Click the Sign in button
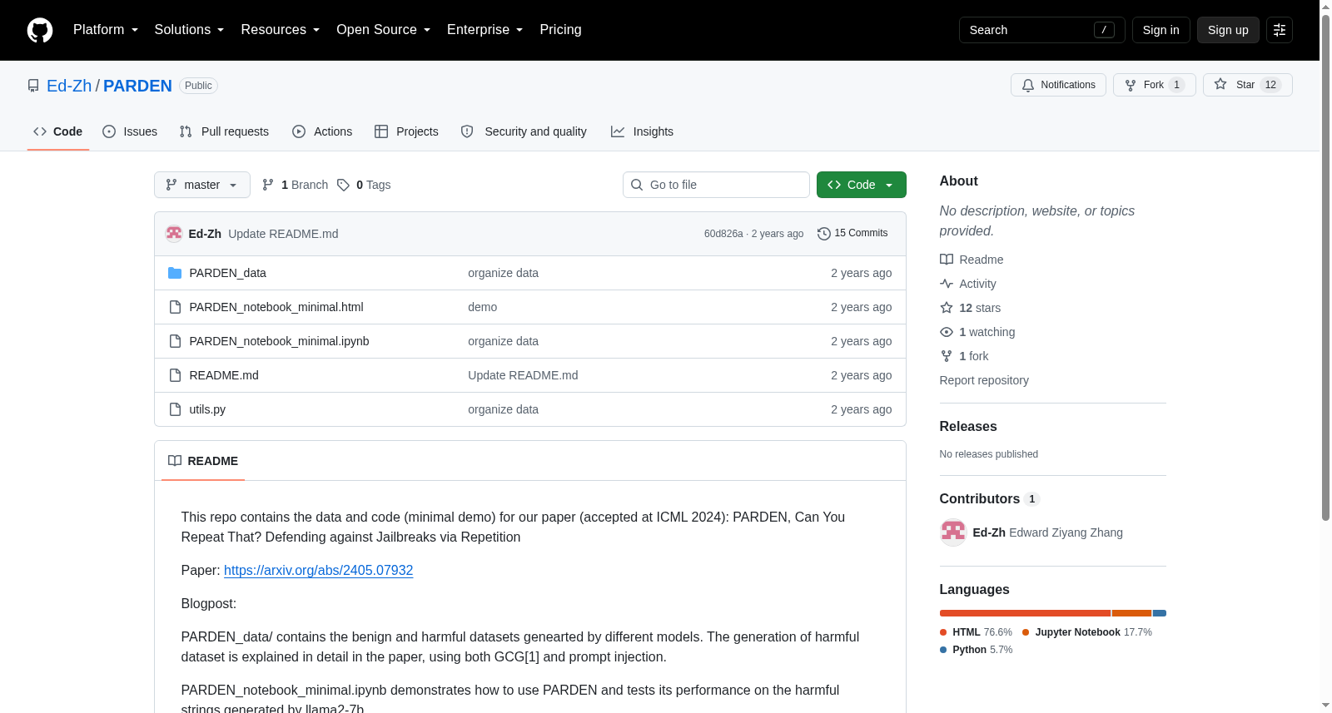Image resolution: width=1332 pixels, height=713 pixels. [1161, 30]
